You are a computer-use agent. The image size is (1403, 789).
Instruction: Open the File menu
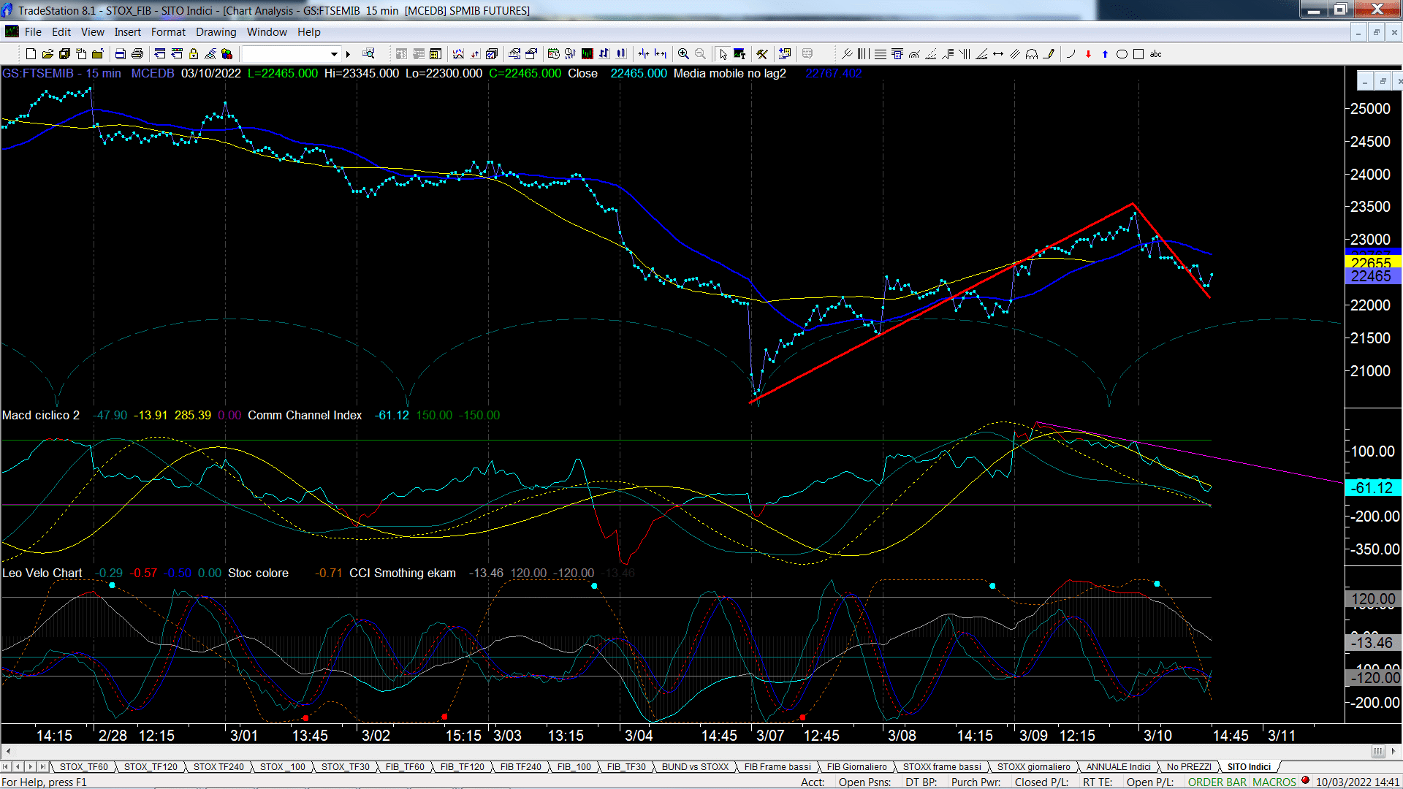point(33,32)
